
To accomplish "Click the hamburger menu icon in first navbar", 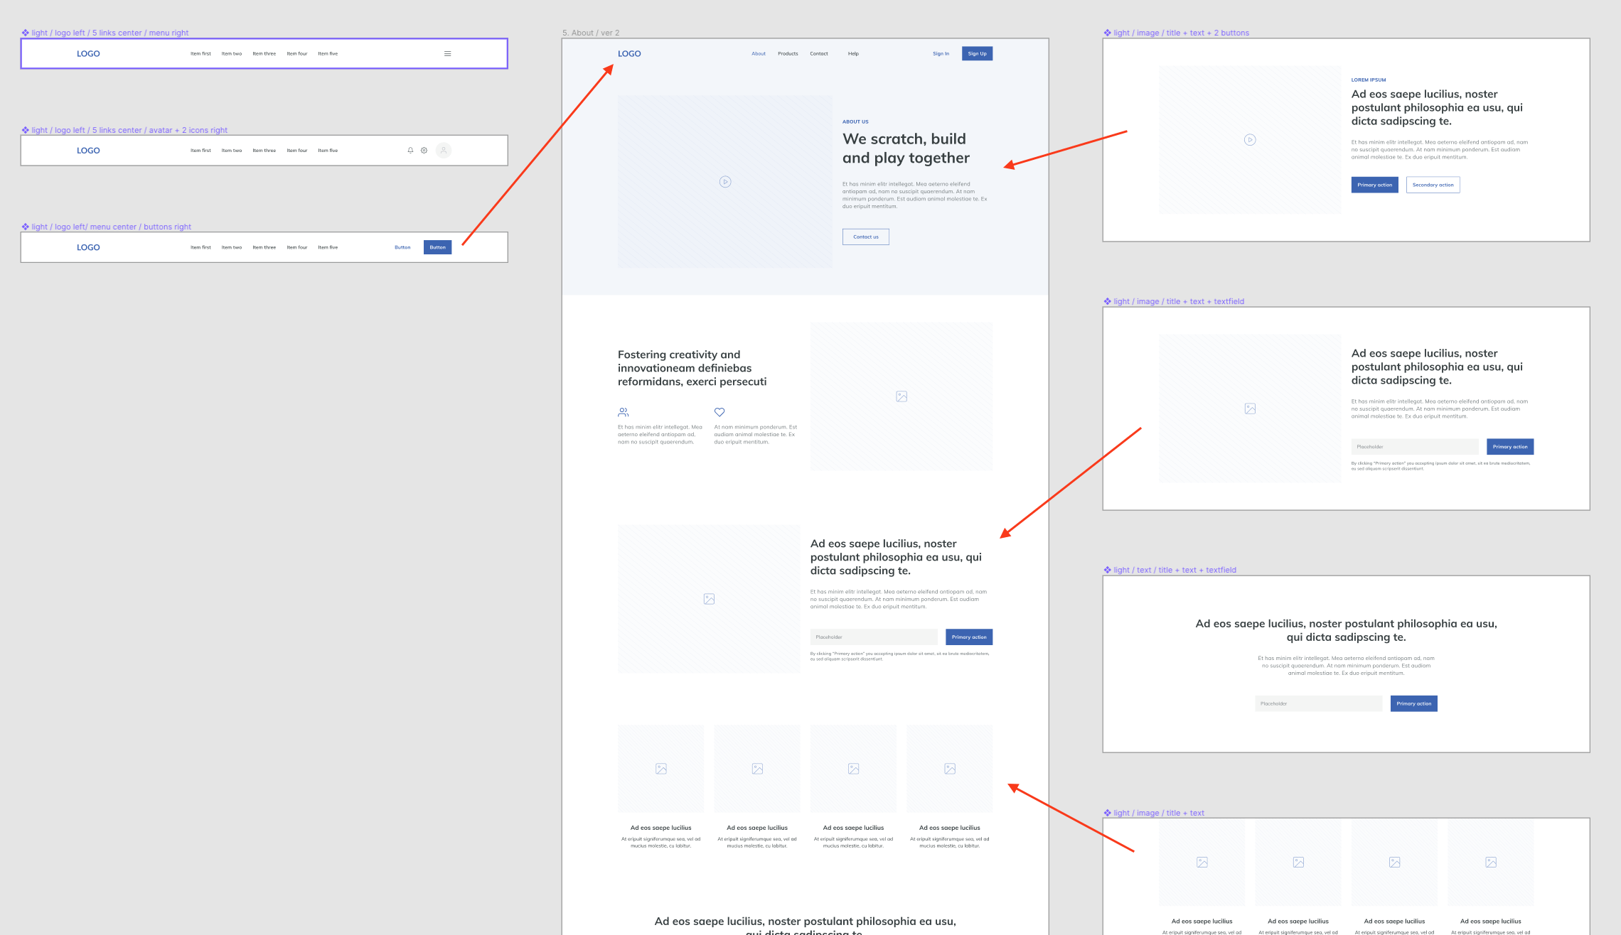I will pyautogui.click(x=447, y=53).
